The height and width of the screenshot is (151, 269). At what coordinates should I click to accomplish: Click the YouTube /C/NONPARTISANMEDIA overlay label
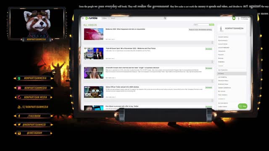coord(33,107)
